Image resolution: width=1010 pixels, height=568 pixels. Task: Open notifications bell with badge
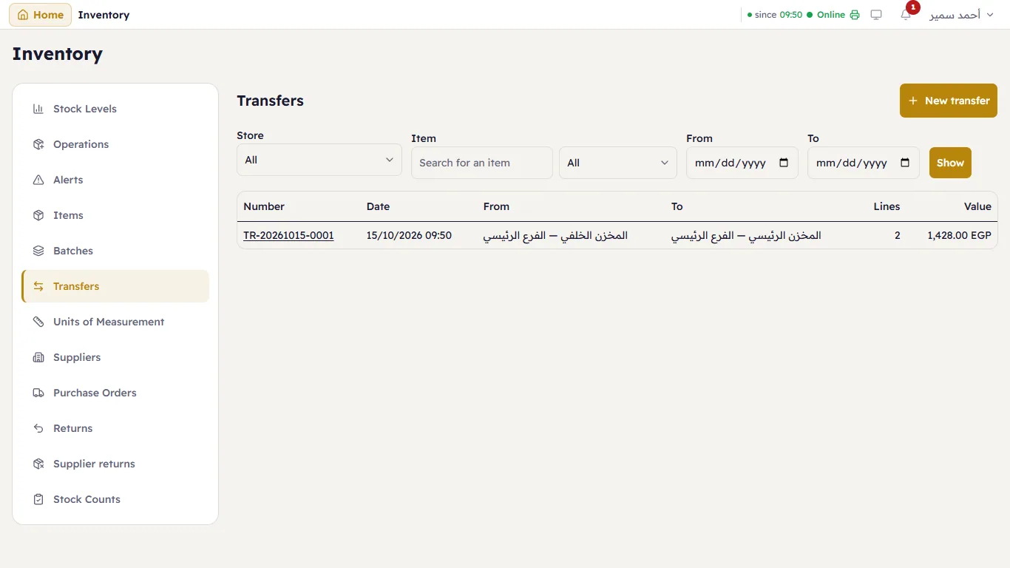(x=906, y=13)
